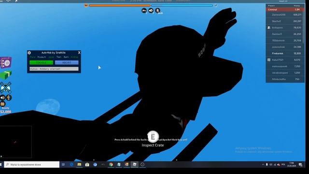Screen dimensions: 309x174
Task: Open Task View on the taskbar
Action: click(63, 164)
